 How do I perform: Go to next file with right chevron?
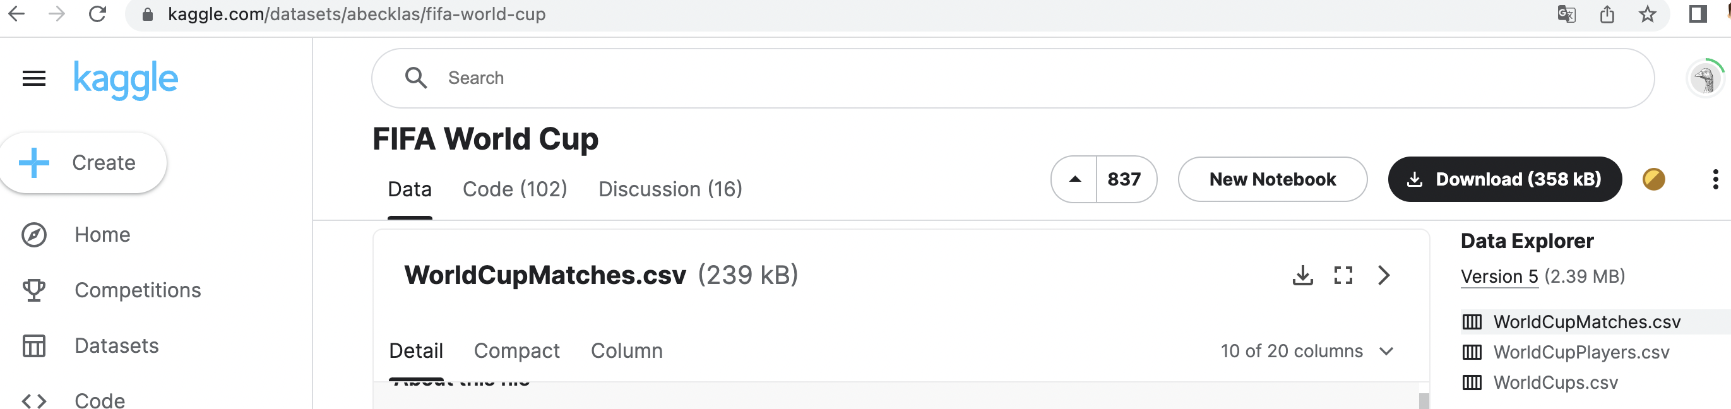coord(1384,275)
